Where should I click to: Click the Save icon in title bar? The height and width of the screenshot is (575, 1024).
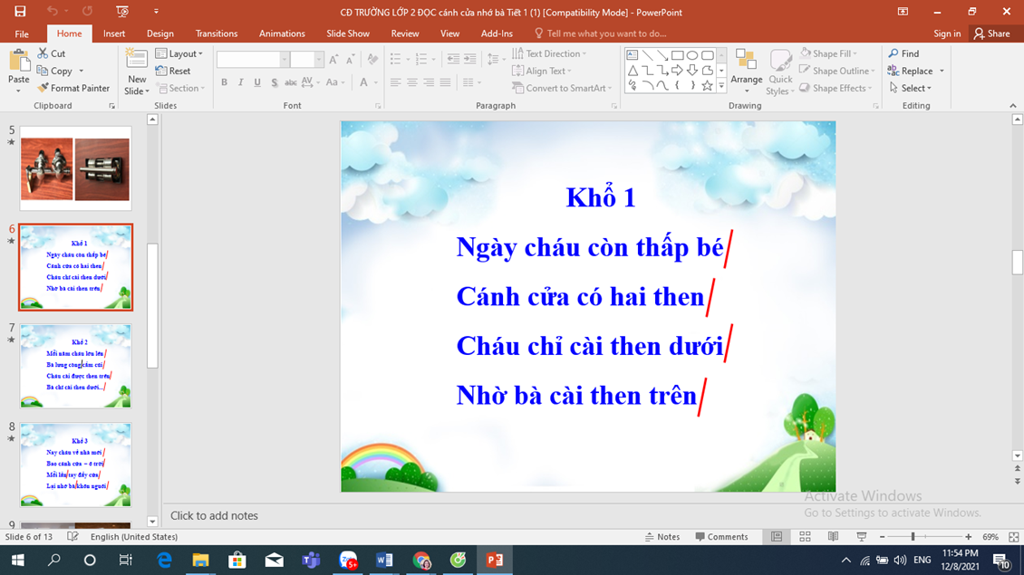point(20,12)
